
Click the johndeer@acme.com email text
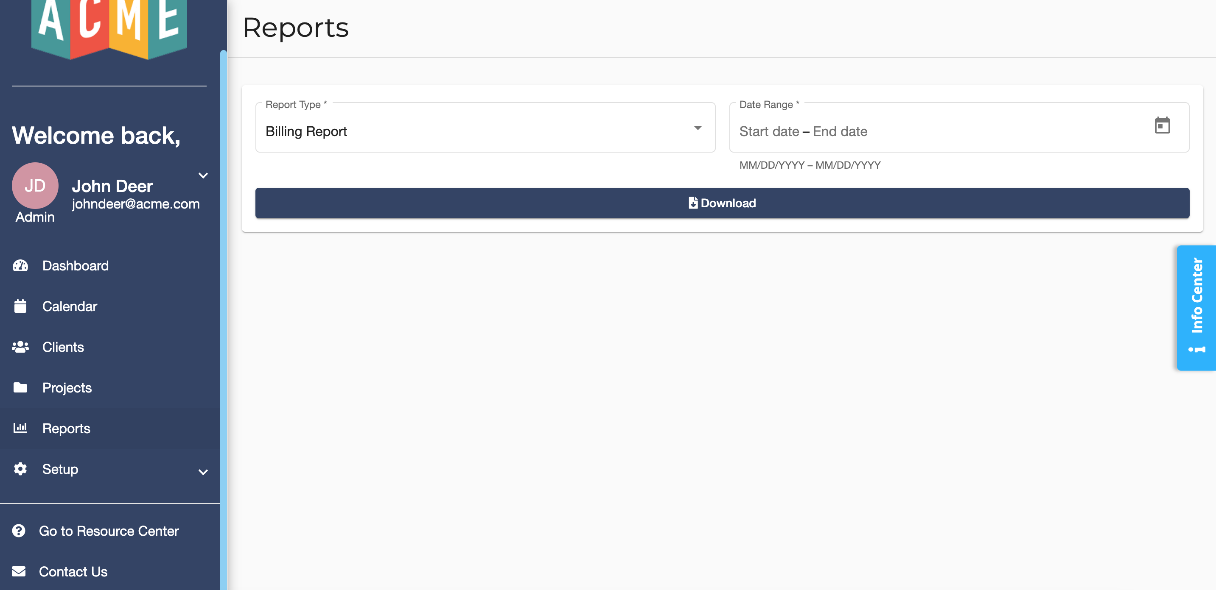136,204
